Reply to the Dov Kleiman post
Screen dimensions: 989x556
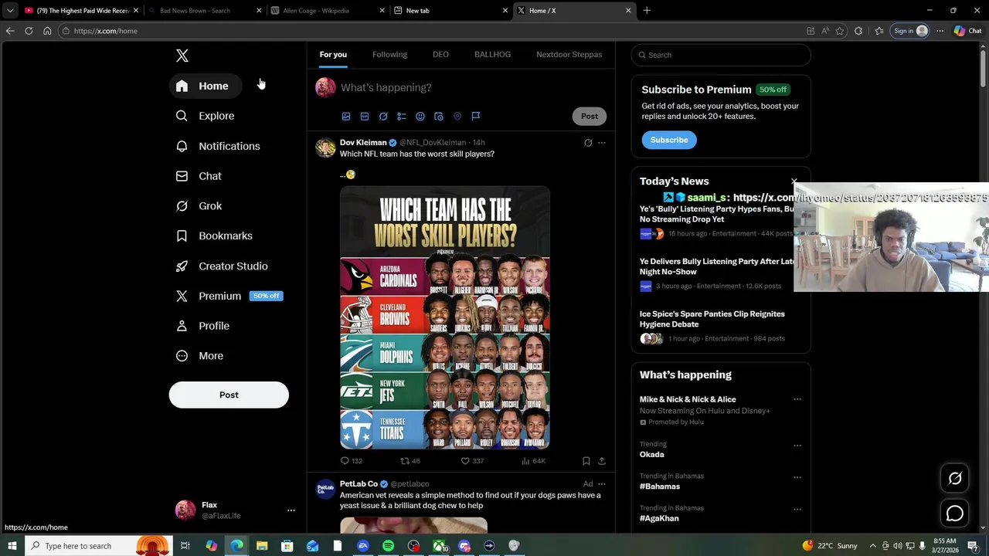click(x=352, y=461)
